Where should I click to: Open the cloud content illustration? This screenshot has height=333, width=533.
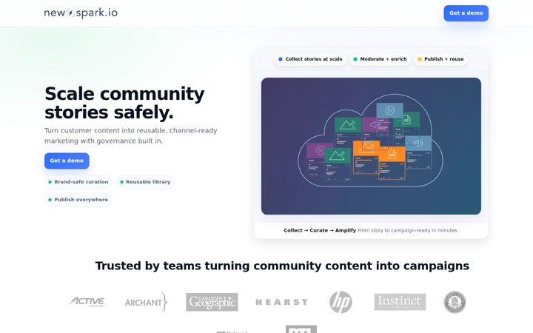coord(371,146)
